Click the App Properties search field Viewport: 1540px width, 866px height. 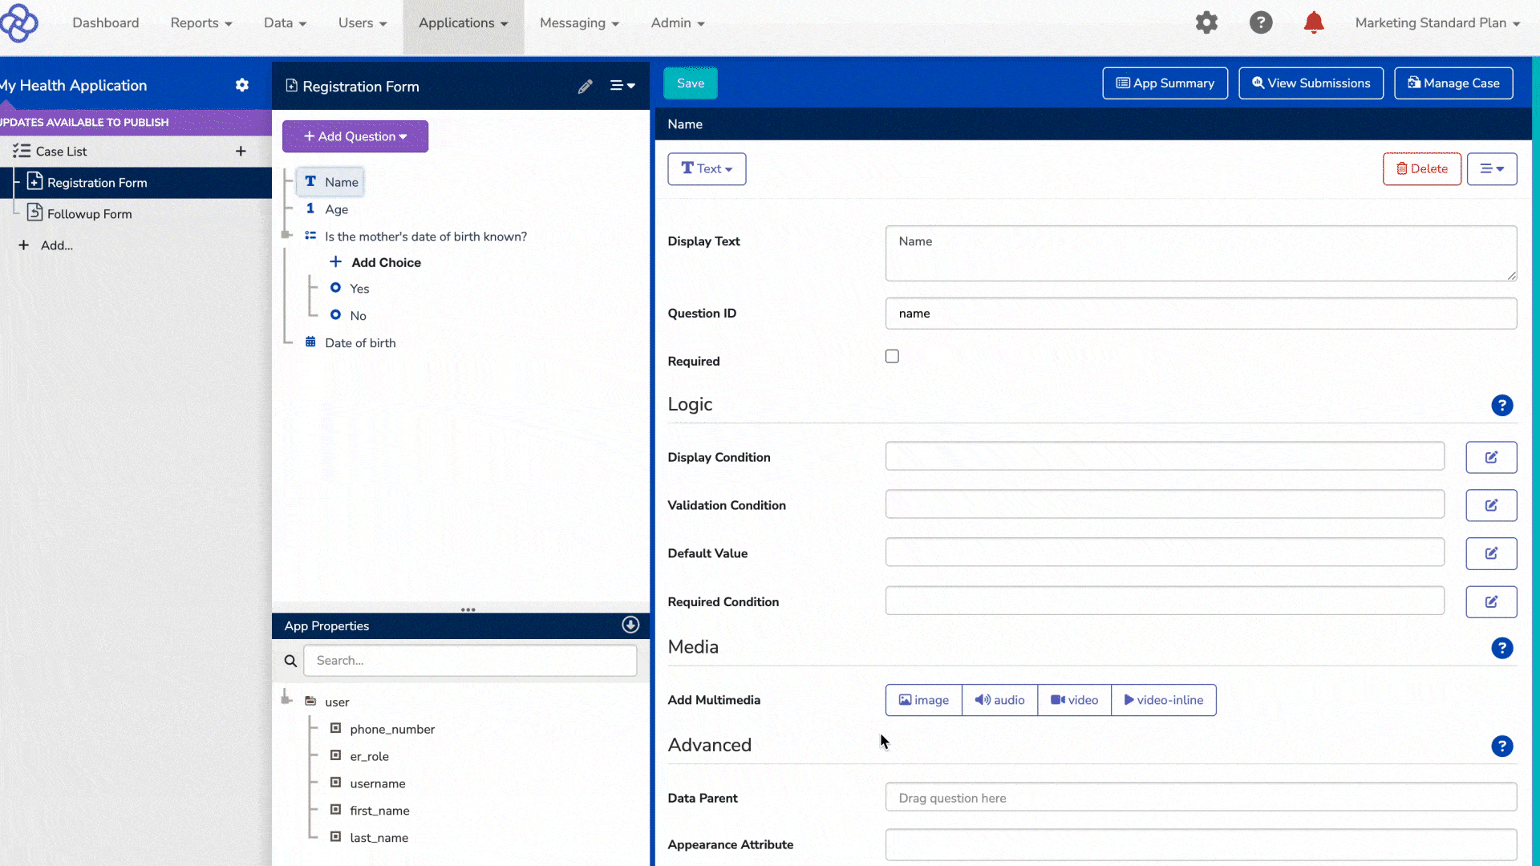click(470, 660)
